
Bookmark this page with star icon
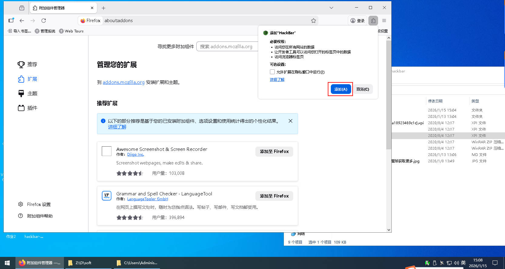[313, 21]
